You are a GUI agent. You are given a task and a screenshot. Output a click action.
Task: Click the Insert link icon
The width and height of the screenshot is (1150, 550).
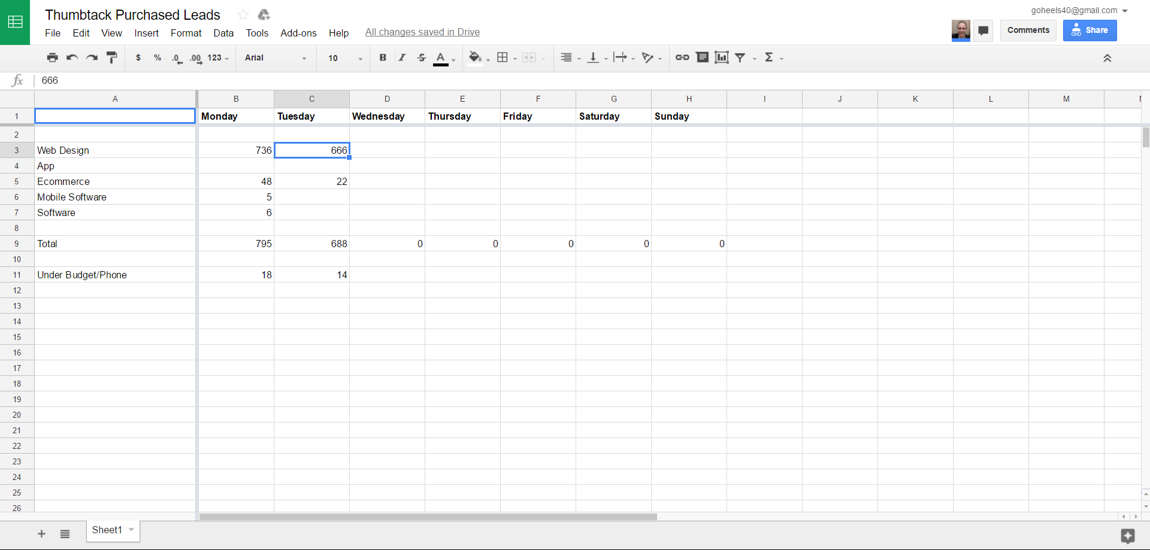click(682, 57)
